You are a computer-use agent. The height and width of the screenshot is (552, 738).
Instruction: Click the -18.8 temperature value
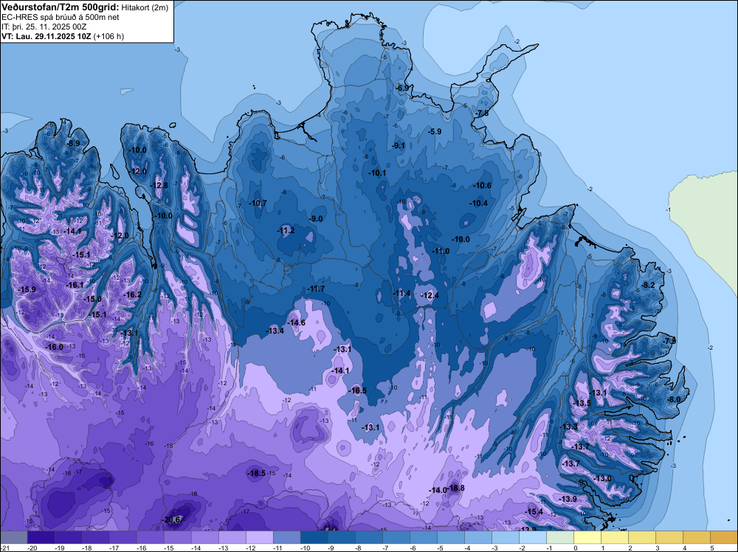[455, 488]
